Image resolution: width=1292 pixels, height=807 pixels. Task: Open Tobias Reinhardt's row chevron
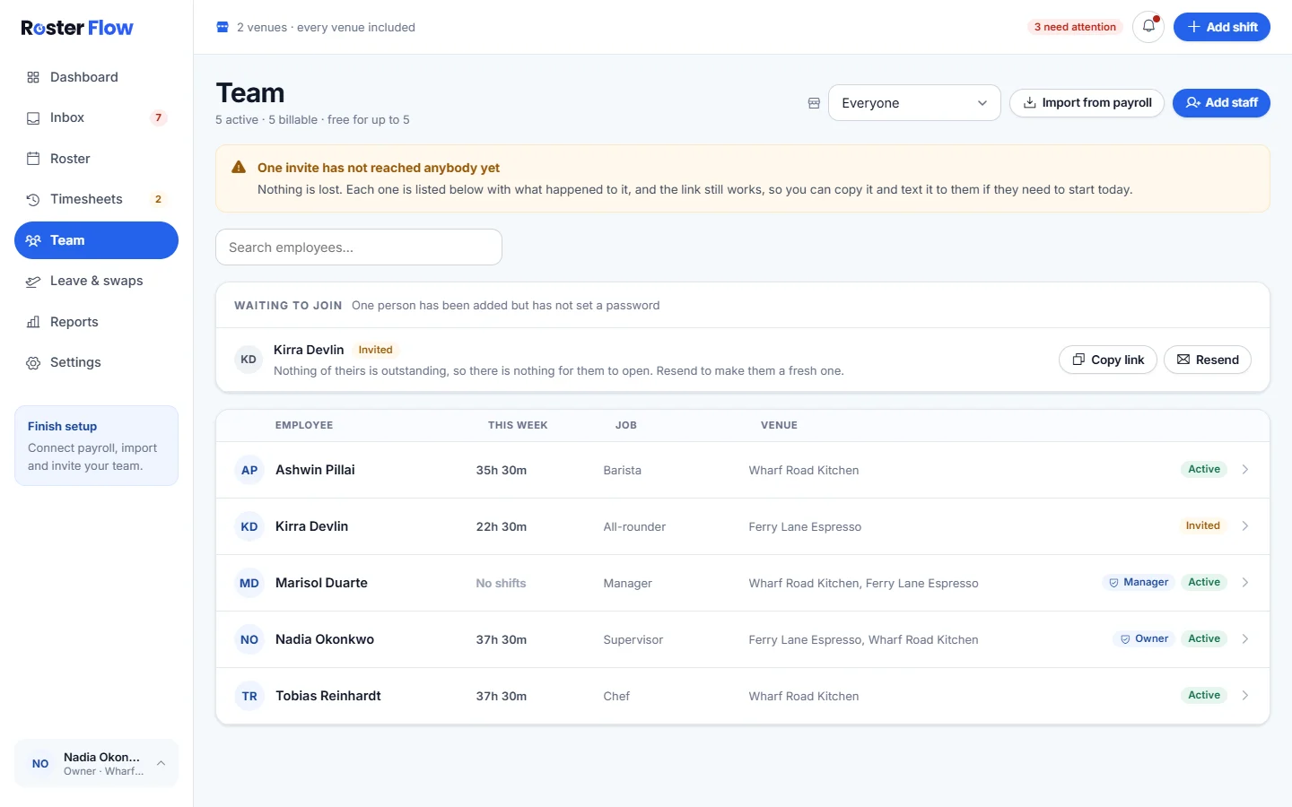[x=1245, y=696]
